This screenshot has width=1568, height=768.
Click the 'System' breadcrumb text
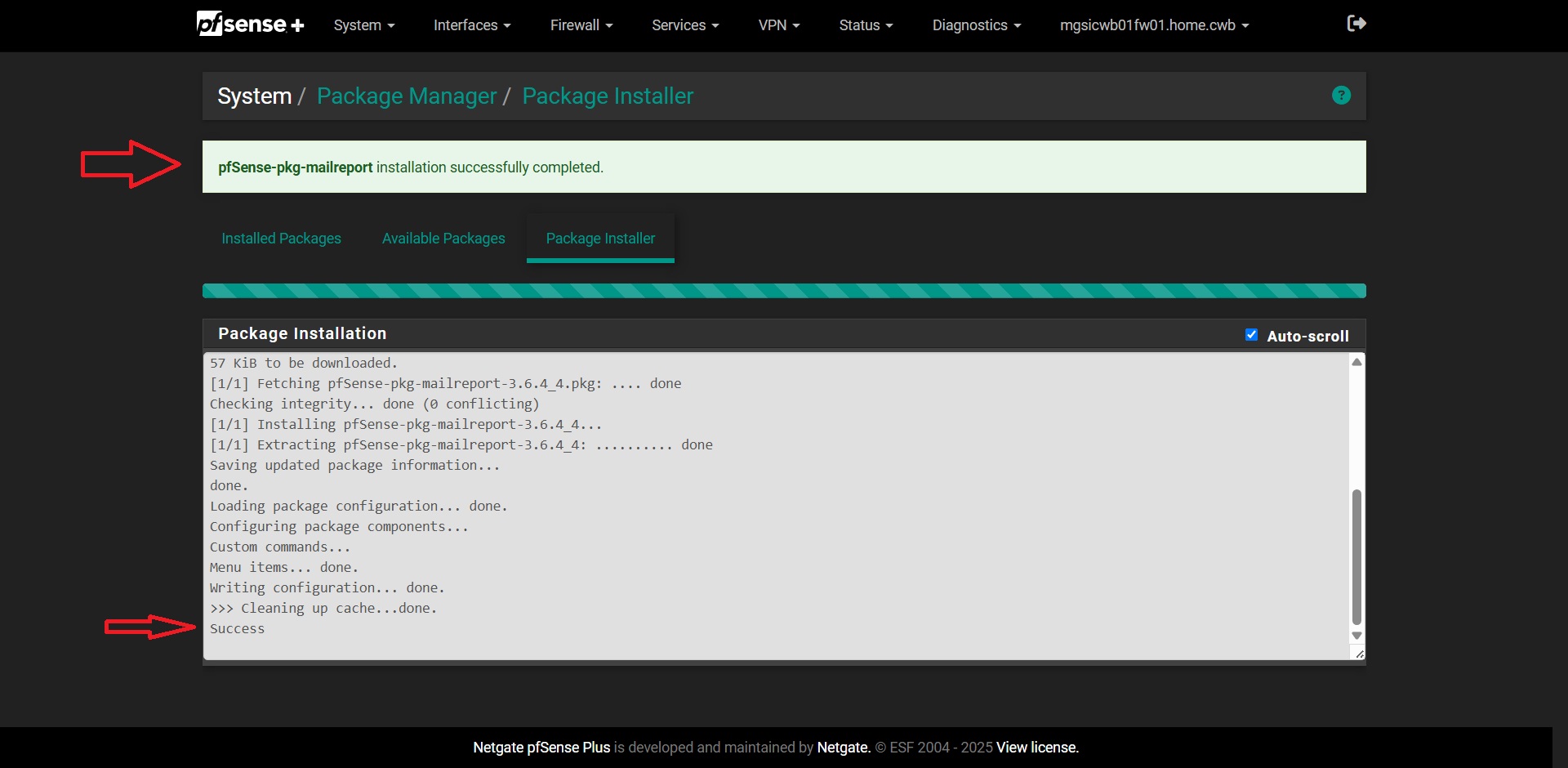point(254,96)
